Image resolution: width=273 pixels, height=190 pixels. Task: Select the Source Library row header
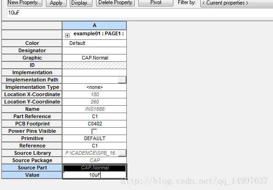(32, 153)
